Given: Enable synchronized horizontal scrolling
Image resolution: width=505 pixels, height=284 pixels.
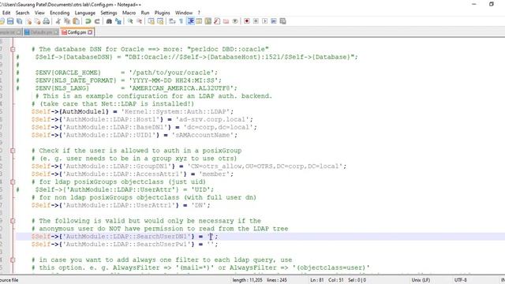Looking at the screenshot, I should click(x=160, y=21).
